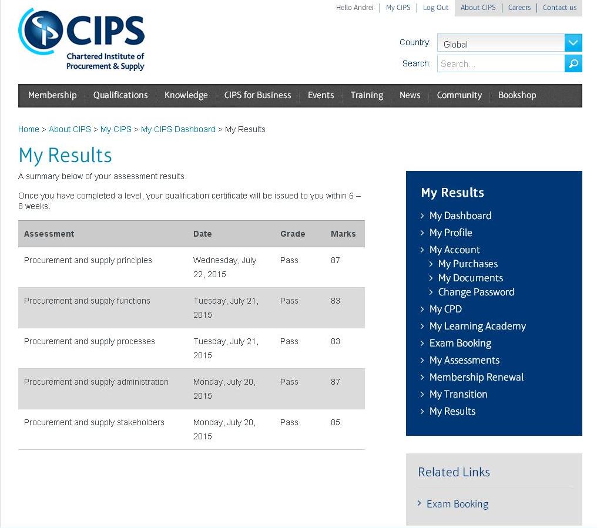Screen dimensions: 597x528
Task: Select Change Password in sidebar
Action: 476,292
